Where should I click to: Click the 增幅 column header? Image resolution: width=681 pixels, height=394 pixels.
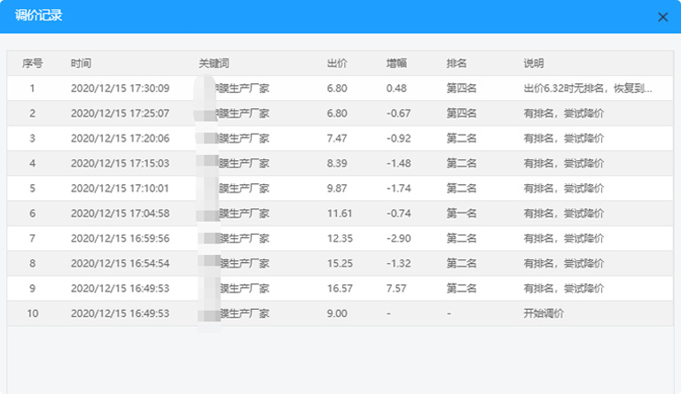(x=396, y=64)
